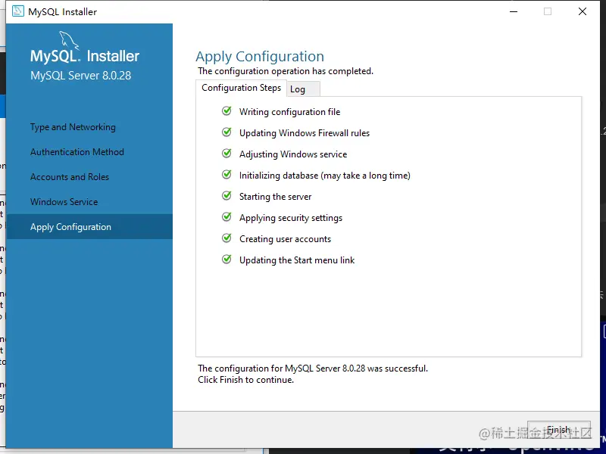Image resolution: width=606 pixels, height=454 pixels.
Task: Click the 'Updating Windows Firewall rules' step text
Action: coord(305,133)
